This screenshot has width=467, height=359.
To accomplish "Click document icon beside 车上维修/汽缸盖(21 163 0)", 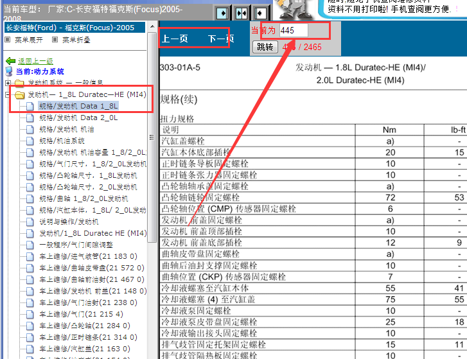I will (30, 349).
